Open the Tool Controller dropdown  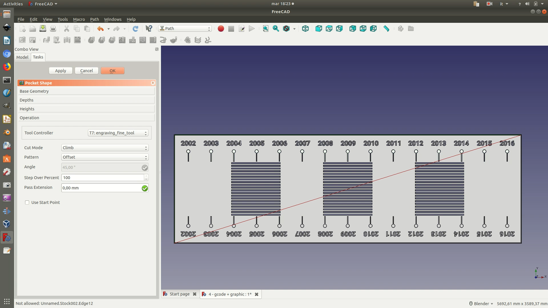pyautogui.click(x=118, y=133)
